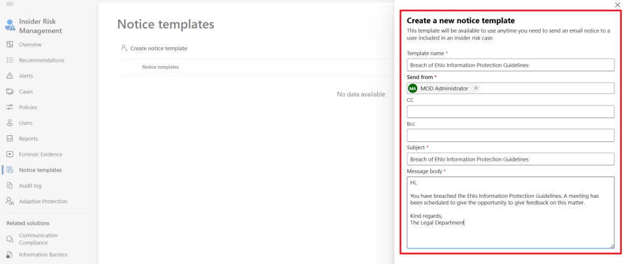Viewport: 623px width, 264px height.
Task: Click the Audit log document icon
Action: click(x=10, y=186)
